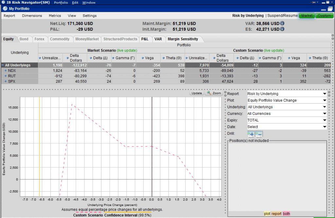Screen dimensions: 335x218
Task: Toggle the Market scenario button
Action: click(307, 16)
